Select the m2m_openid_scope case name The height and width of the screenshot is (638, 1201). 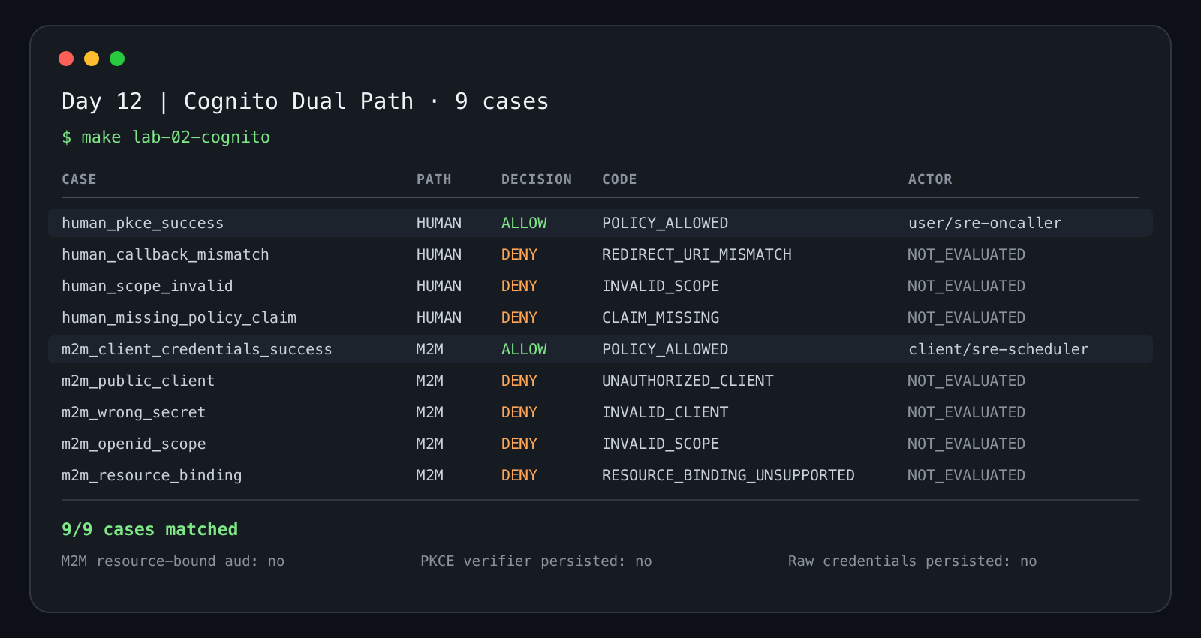pyautogui.click(x=134, y=444)
